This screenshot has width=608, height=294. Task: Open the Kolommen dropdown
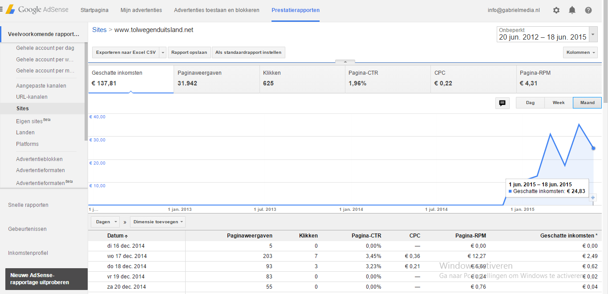point(581,52)
